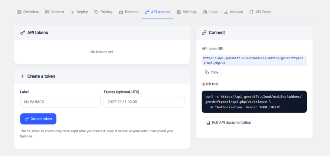The height and width of the screenshot is (156, 330).
Task: Click the token secrecy warning note
Action: pos(97,134)
